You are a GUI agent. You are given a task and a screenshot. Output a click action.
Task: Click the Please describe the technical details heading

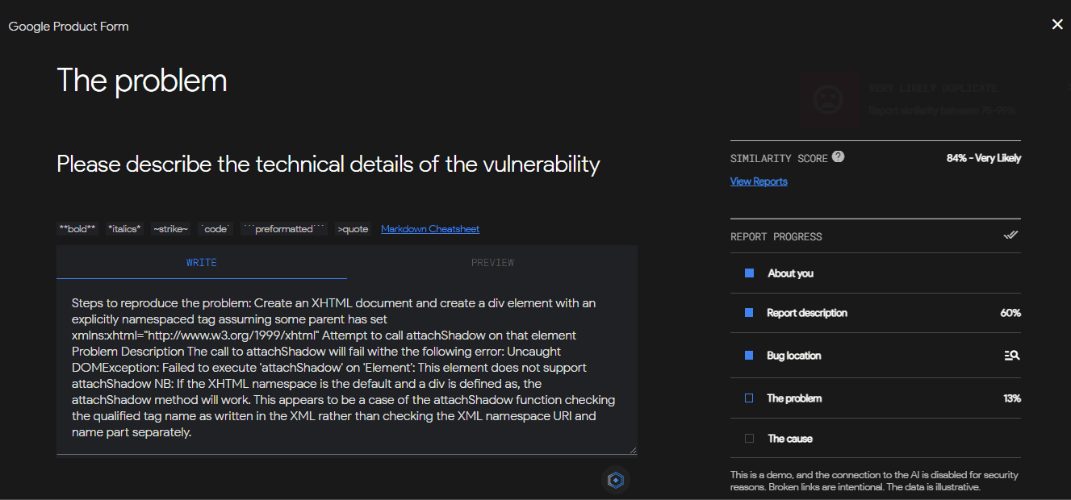328,165
